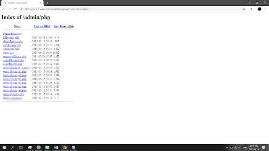This screenshot has width=269, height=151.
Task: Click the 162K size of error_log
Action: tap(56, 52)
